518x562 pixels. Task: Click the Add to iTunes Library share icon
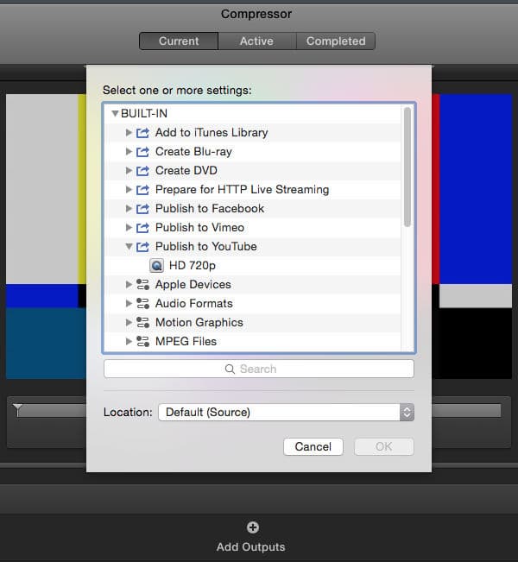click(142, 133)
